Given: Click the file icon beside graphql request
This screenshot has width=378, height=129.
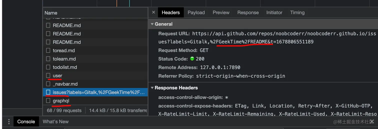Looking at the screenshot, I should click(48, 101).
